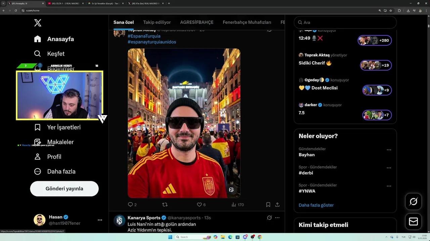Switch to Takip ediliyor tab
Viewport: 430px width, 241px height.
coord(157,22)
